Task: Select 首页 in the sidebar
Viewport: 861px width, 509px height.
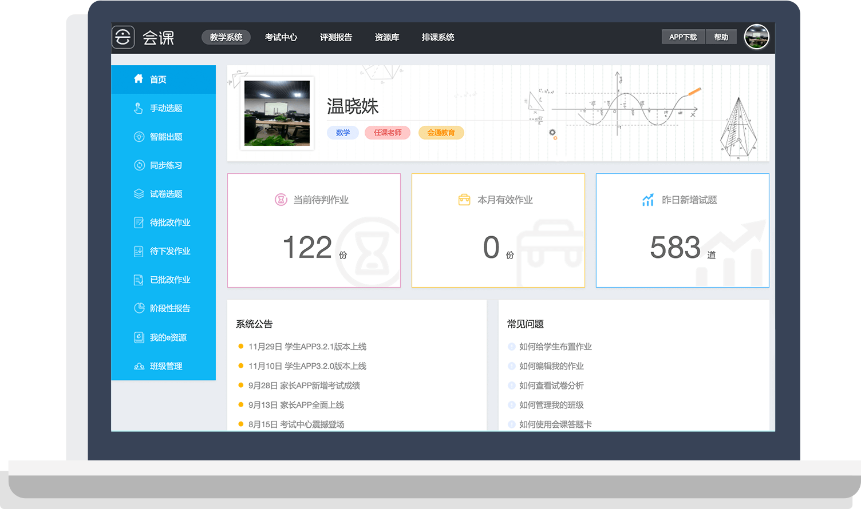Action: [163, 79]
